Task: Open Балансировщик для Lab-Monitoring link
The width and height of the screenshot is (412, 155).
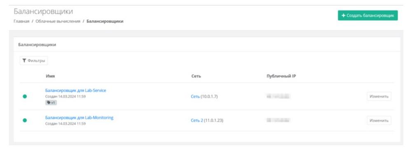Action: [x=80, y=118]
